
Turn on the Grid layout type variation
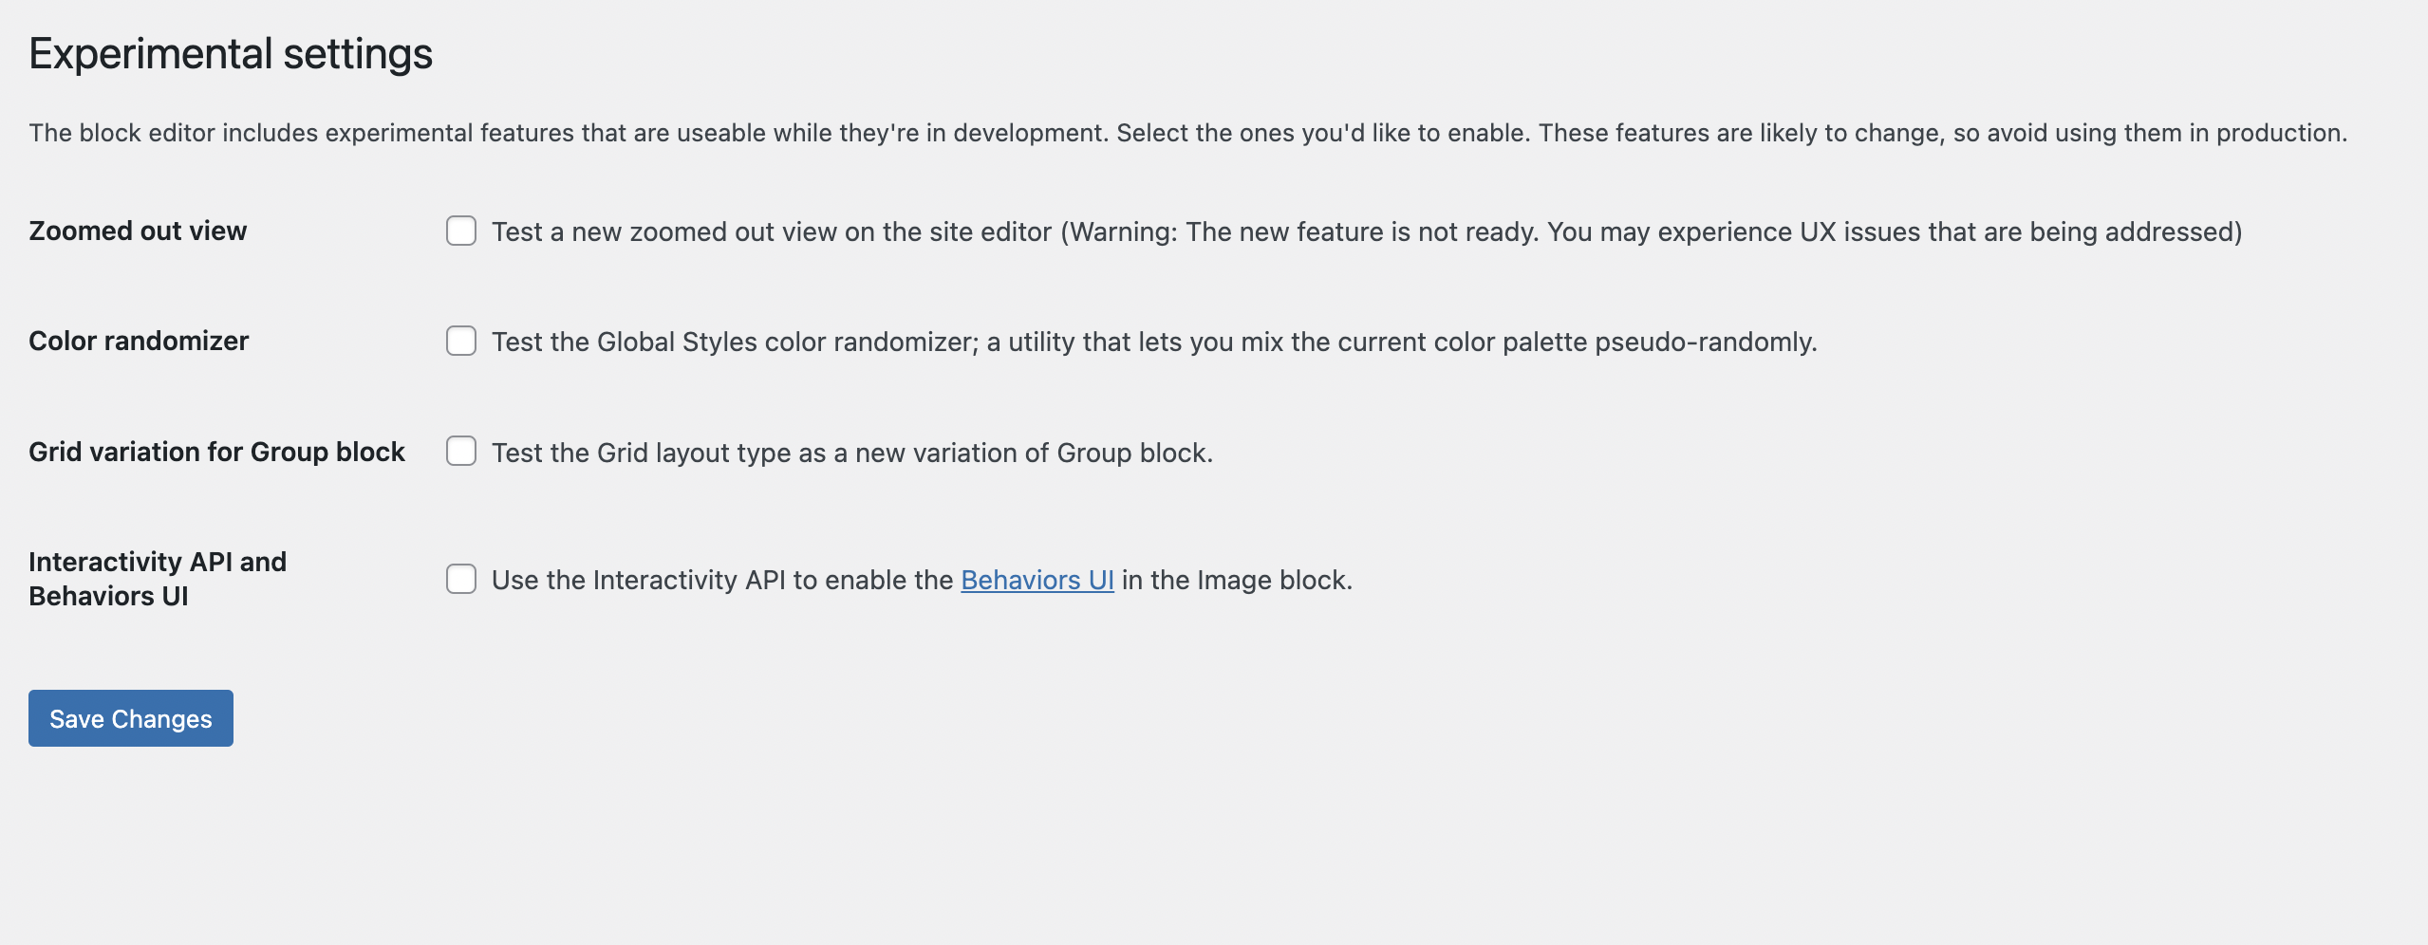coord(461,453)
